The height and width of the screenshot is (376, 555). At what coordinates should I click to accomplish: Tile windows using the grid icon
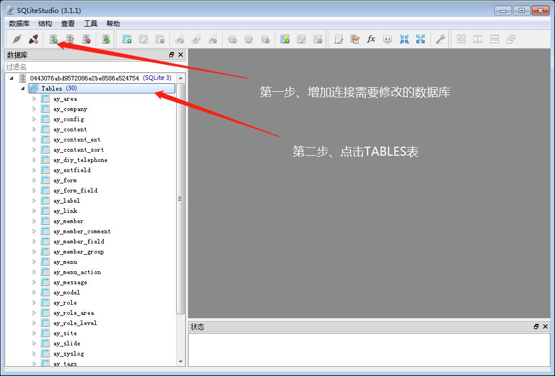[461, 39]
